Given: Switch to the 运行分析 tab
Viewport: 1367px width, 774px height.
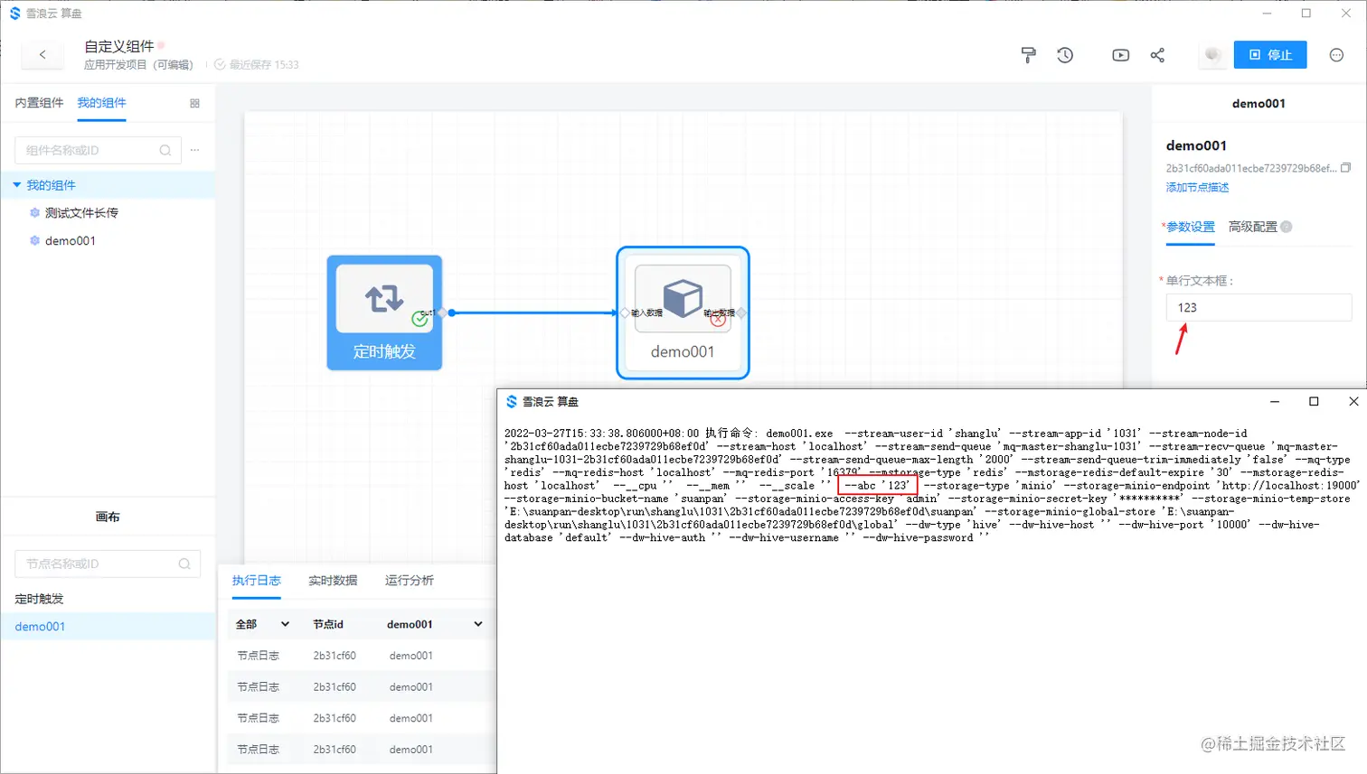Looking at the screenshot, I should [410, 581].
